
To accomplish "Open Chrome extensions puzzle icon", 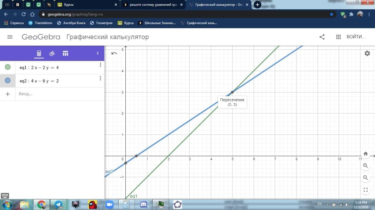I will pyautogui.click(x=352, y=14).
